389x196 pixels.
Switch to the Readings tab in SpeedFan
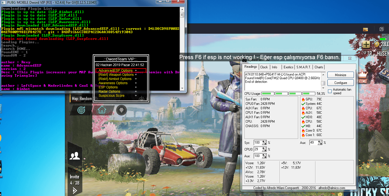pos(251,67)
